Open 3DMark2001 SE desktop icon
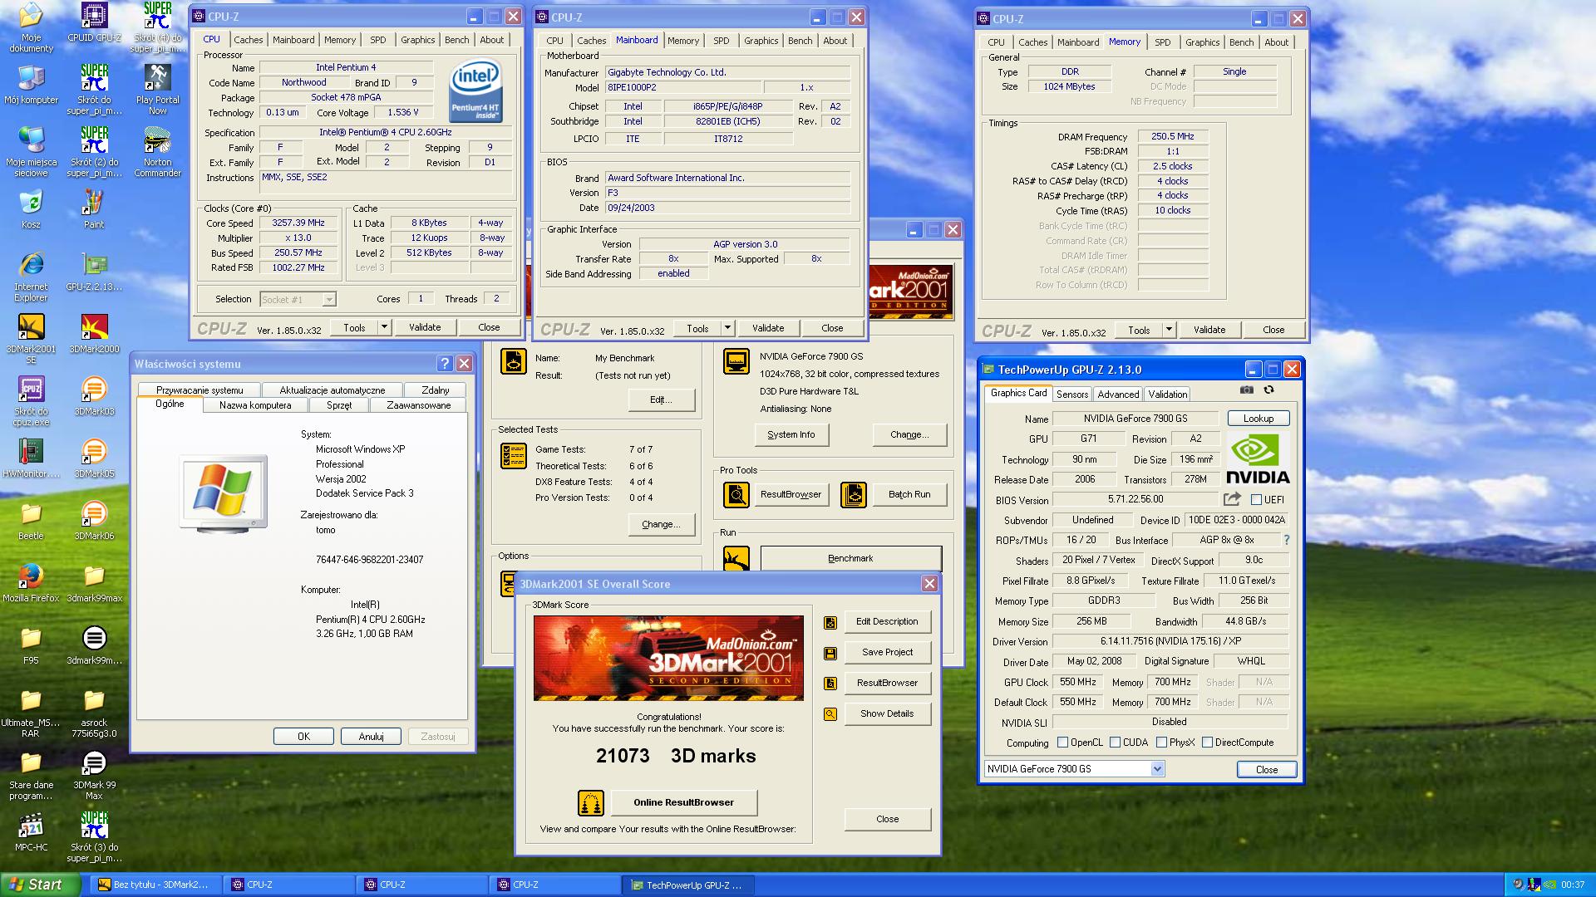Image resolution: width=1596 pixels, height=897 pixels. coord(31,339)
